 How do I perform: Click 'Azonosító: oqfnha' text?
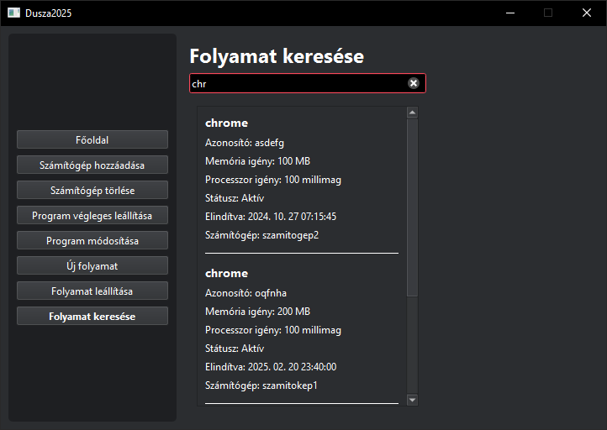245,293
